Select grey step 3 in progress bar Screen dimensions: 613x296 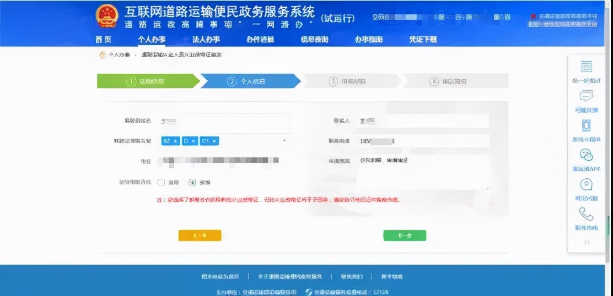click(x=352, y=81)
